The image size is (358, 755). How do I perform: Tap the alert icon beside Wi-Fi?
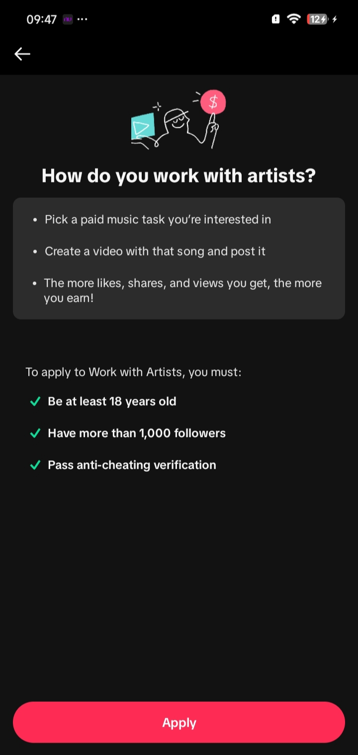tap(275, 19)
